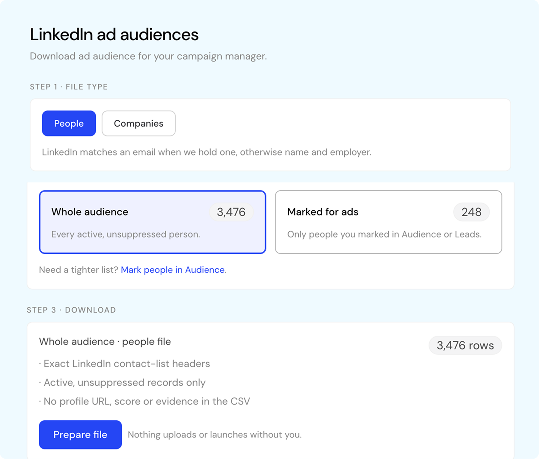Viewport: 539px width, 459px height.
Task: Click Download ad audience for your campaign manager subtitle
Action: tap(148, 56)
